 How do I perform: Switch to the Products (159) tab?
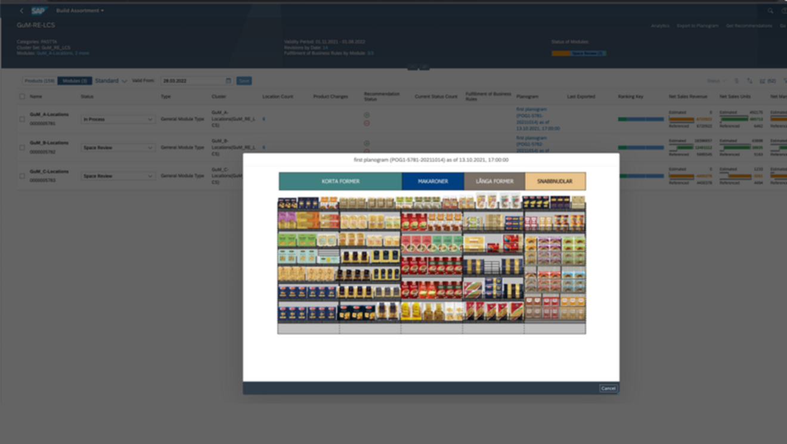(x=41, y=80)
